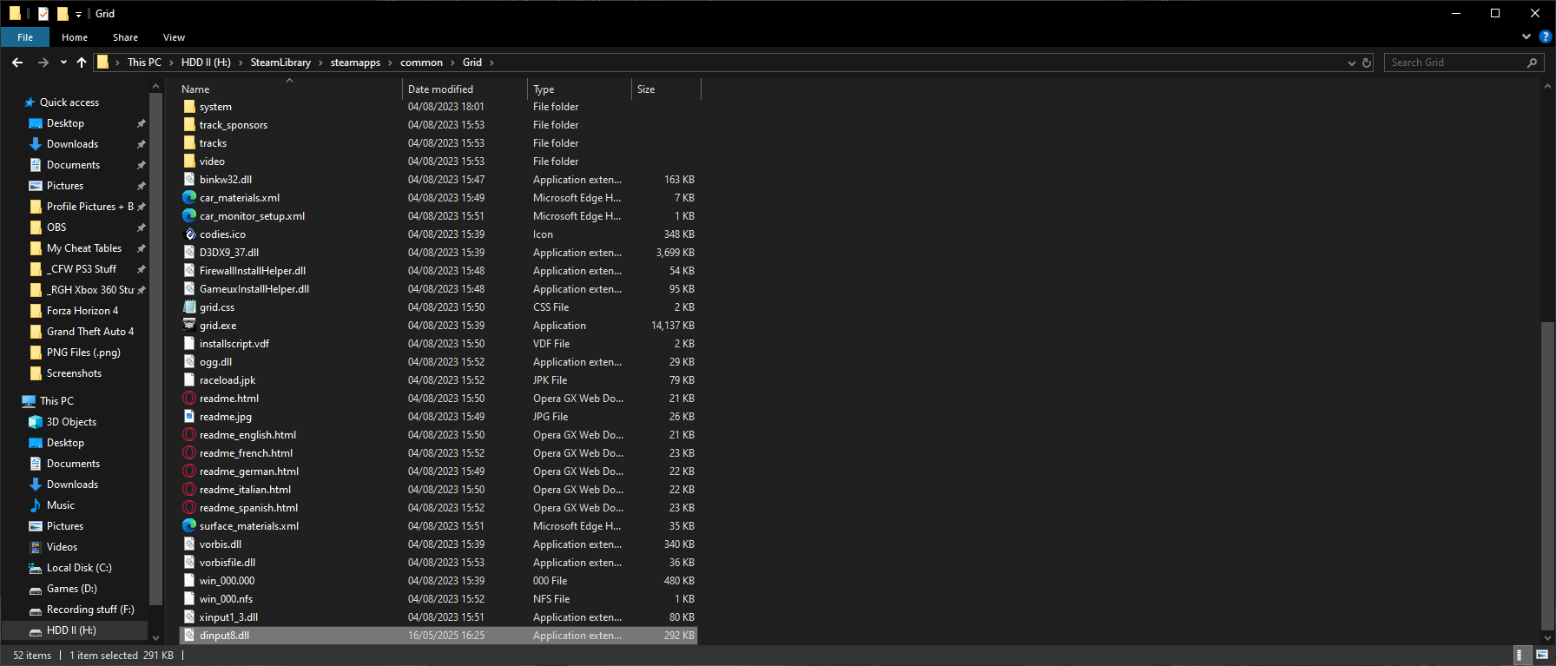The height and width of the screenshot is (666, 1556).
Task: Click the Properties quick access toolbar icon
Action: point(43,13)
